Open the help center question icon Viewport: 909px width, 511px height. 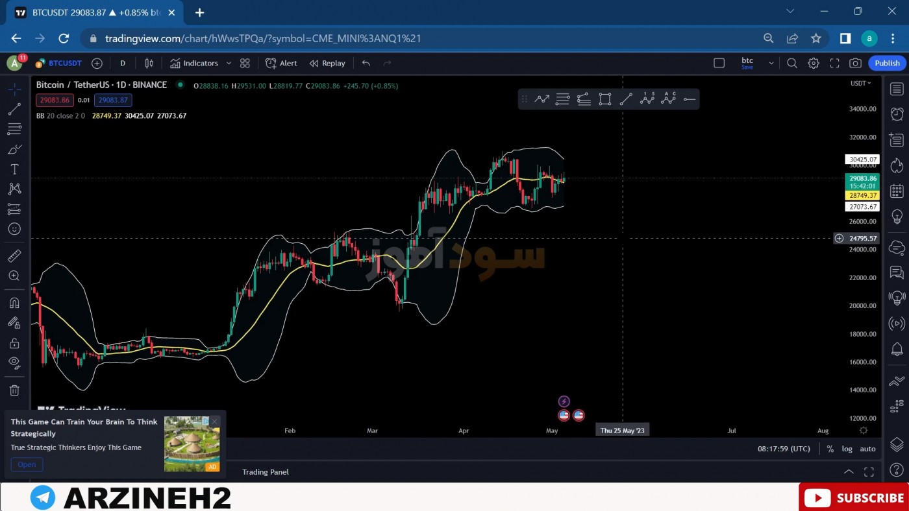(897, 470)
